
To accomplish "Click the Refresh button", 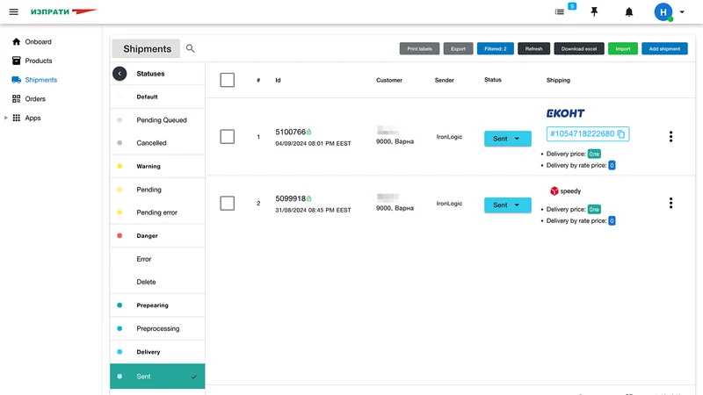I will [x=533, y=49].
